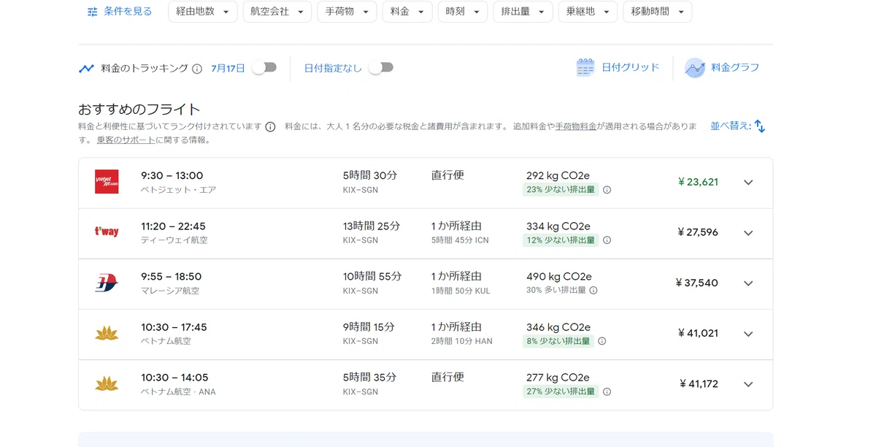
Task: Expand the VietJet ¥23,621 flight details
Action: click(748, 183)
